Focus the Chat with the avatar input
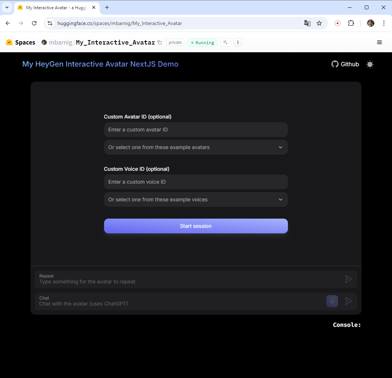This screenshot has height=378, width=392. click(180, 301)
